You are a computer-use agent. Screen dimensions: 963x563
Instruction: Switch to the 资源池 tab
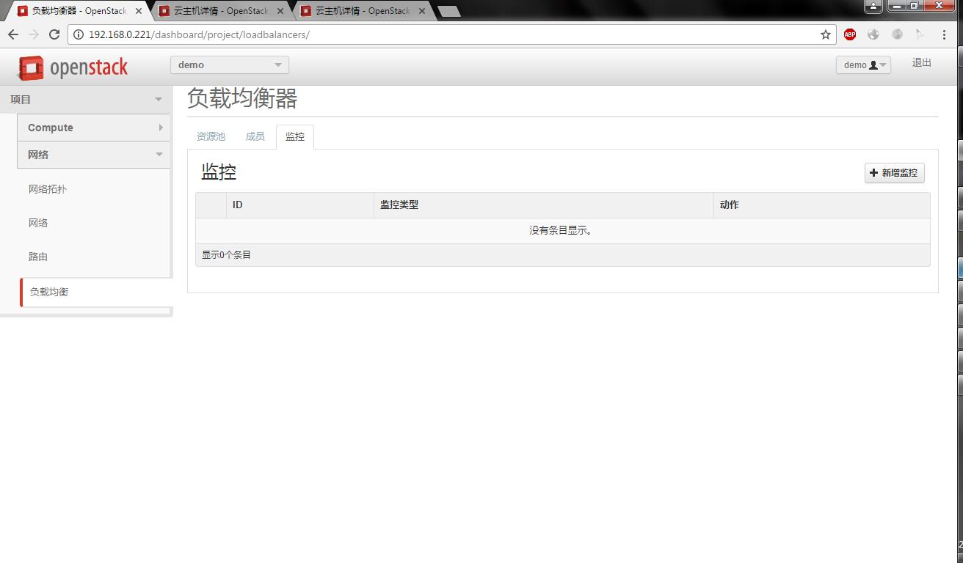(211, 137)
